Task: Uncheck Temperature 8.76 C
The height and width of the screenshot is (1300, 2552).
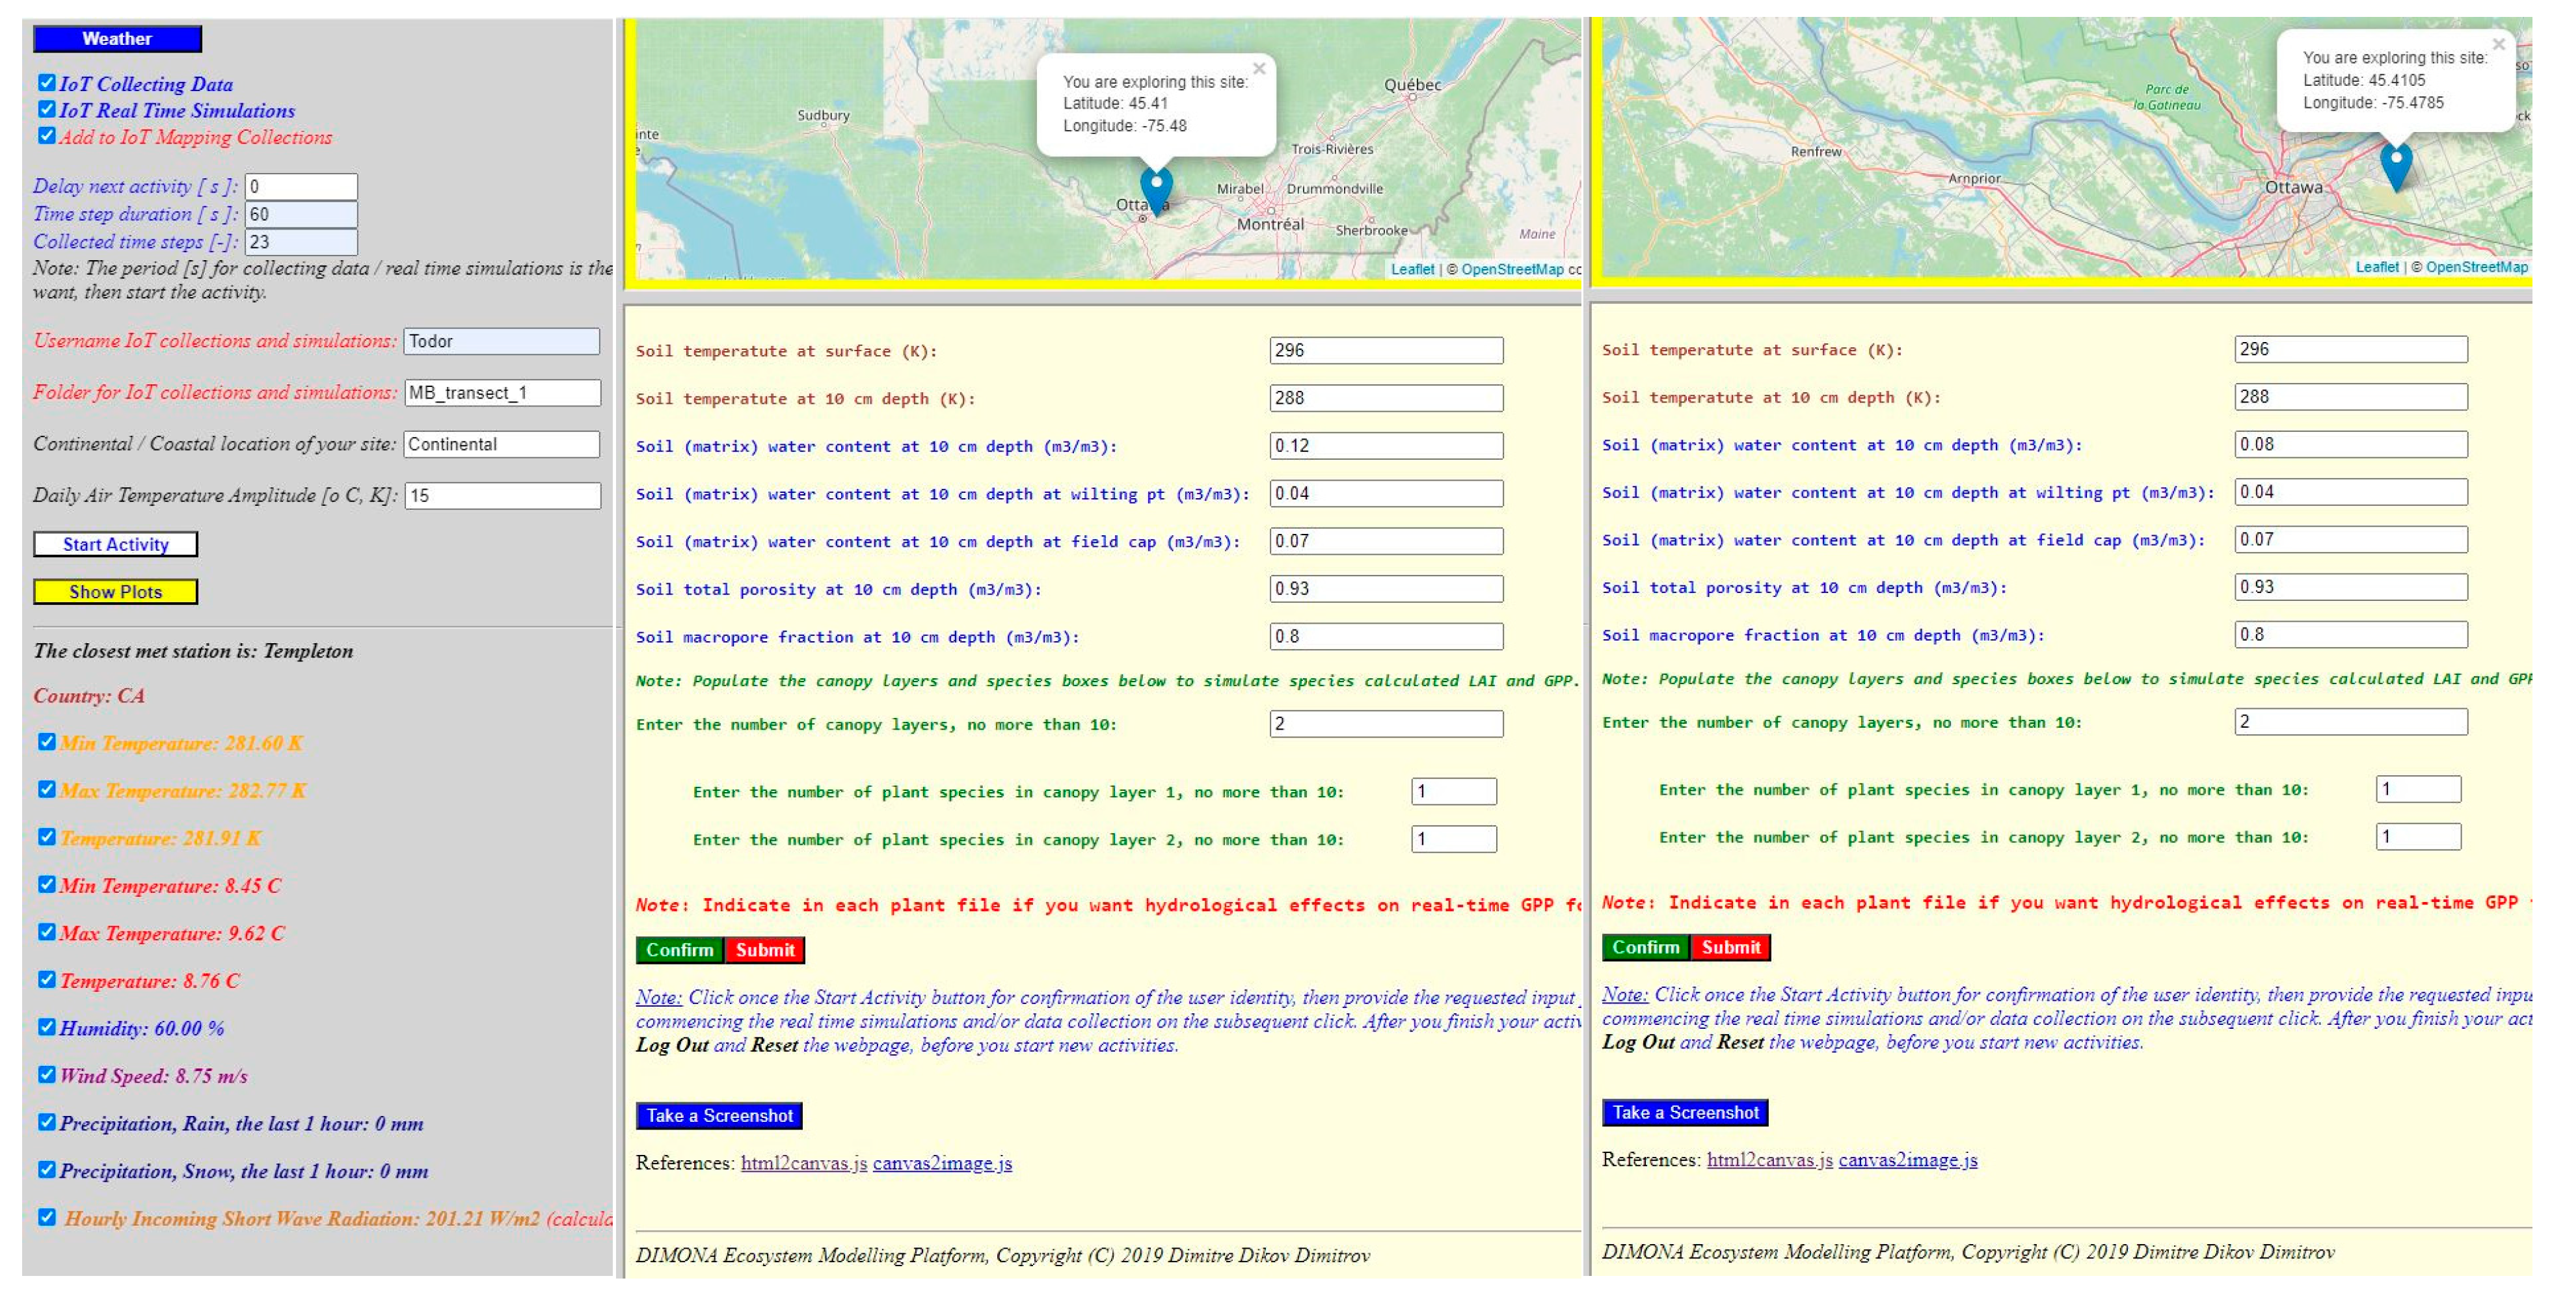Action: click(47, 979)
